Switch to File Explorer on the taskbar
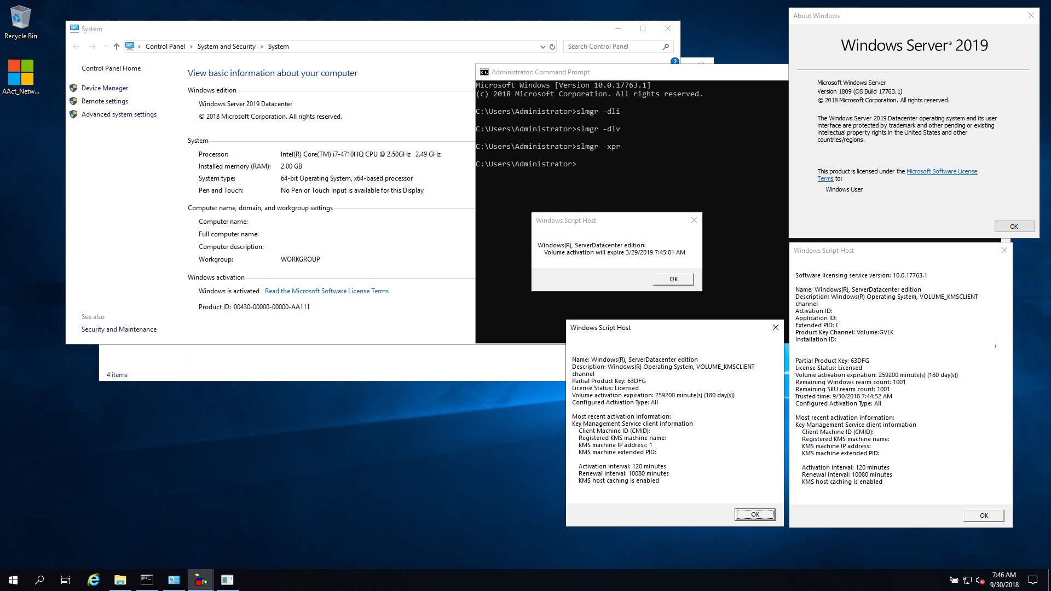 (x=120, y=580)
